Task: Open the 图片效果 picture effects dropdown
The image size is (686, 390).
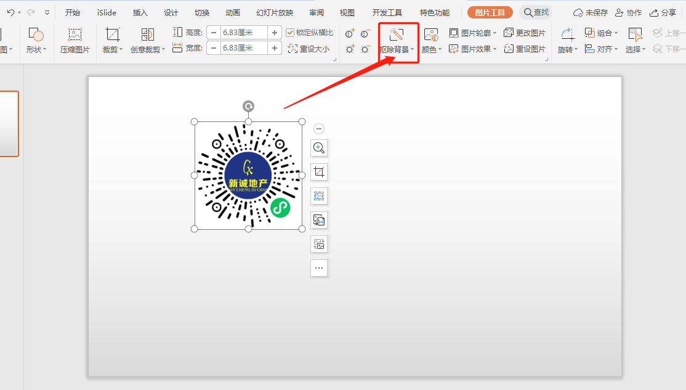Action: [473, 49]
